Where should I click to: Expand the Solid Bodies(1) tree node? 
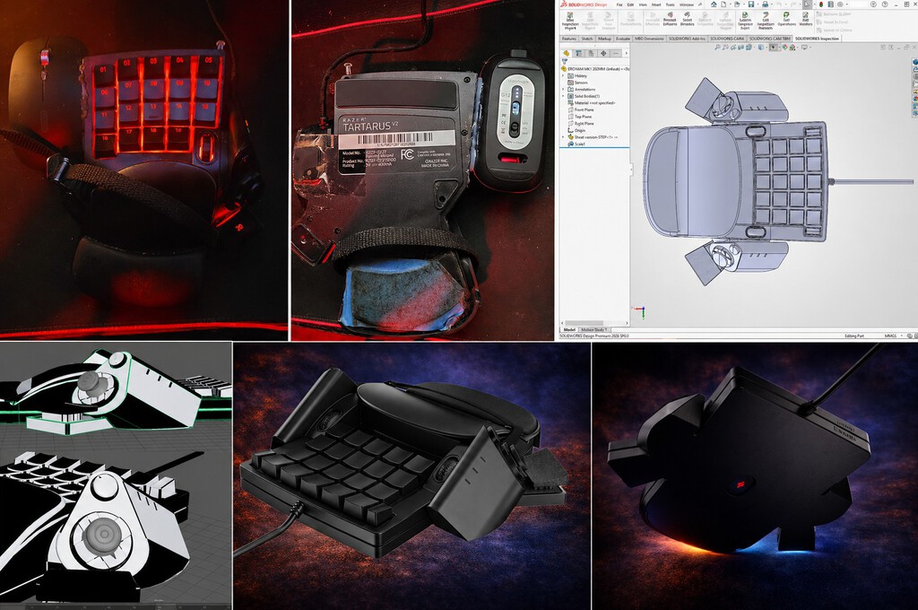click(563, 96)
